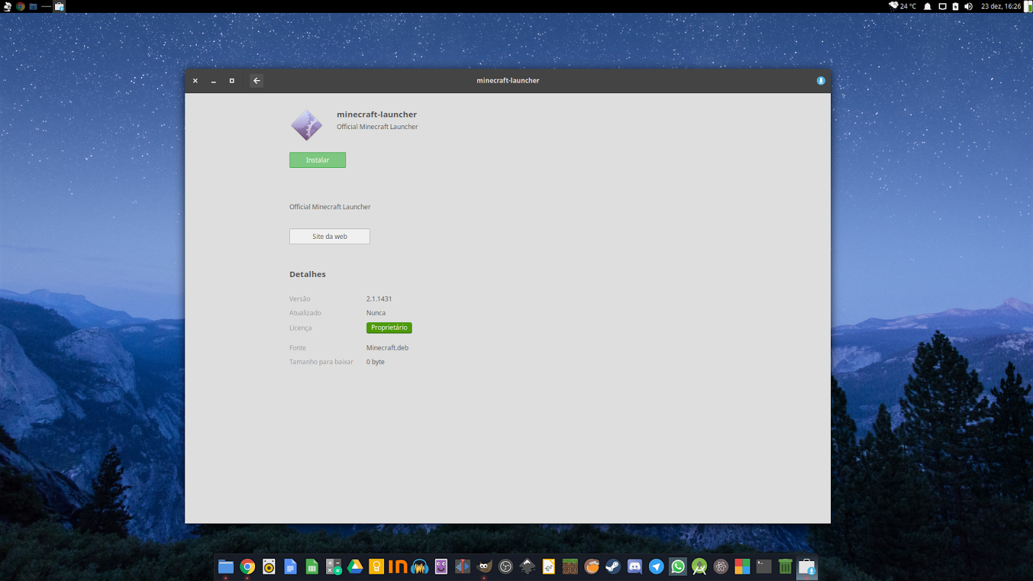Click the minecraft-launcher package icon
The height and width of the screenshot is (581, 1033).
[307, 125]
